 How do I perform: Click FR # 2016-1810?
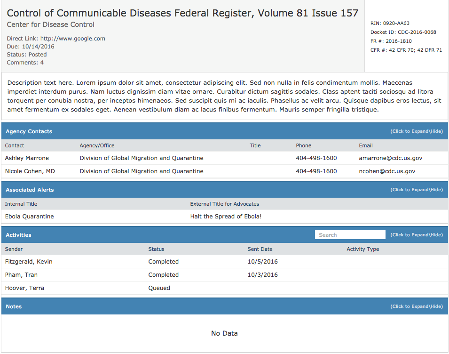click(x=391, y=41)
